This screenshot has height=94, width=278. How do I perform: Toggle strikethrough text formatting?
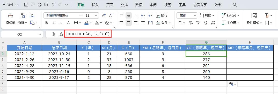[x=68, y=23]
